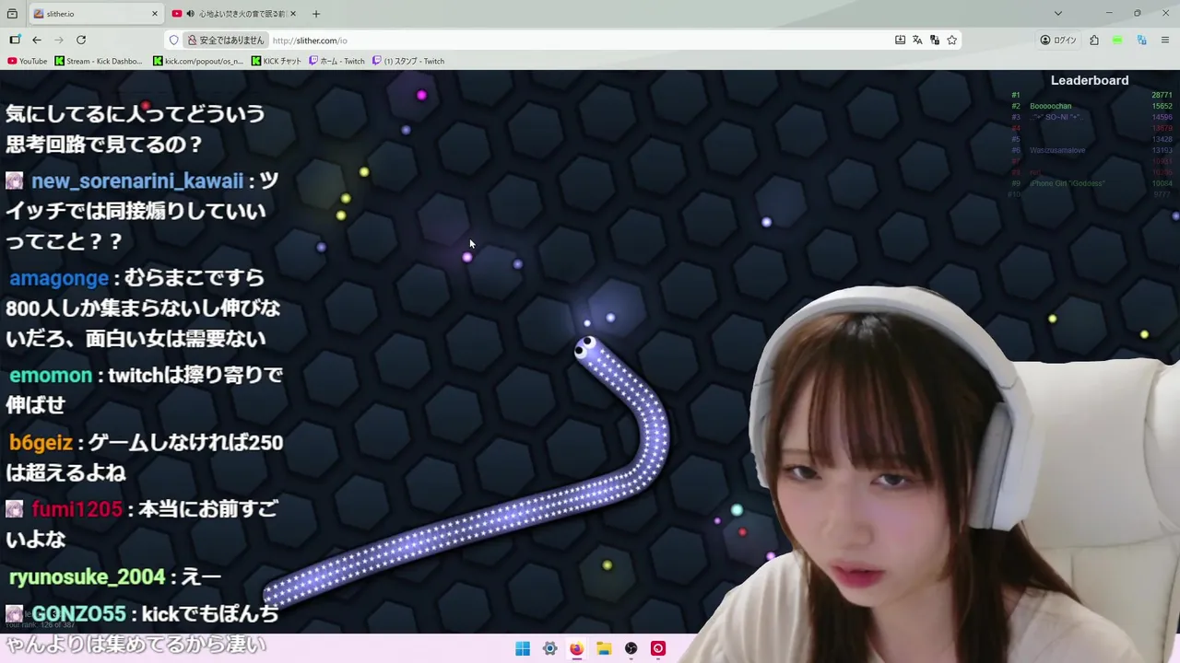Click chat username GONZO55
The height and width of the screenshot is (663, 1180).
(x=78, y=613)
